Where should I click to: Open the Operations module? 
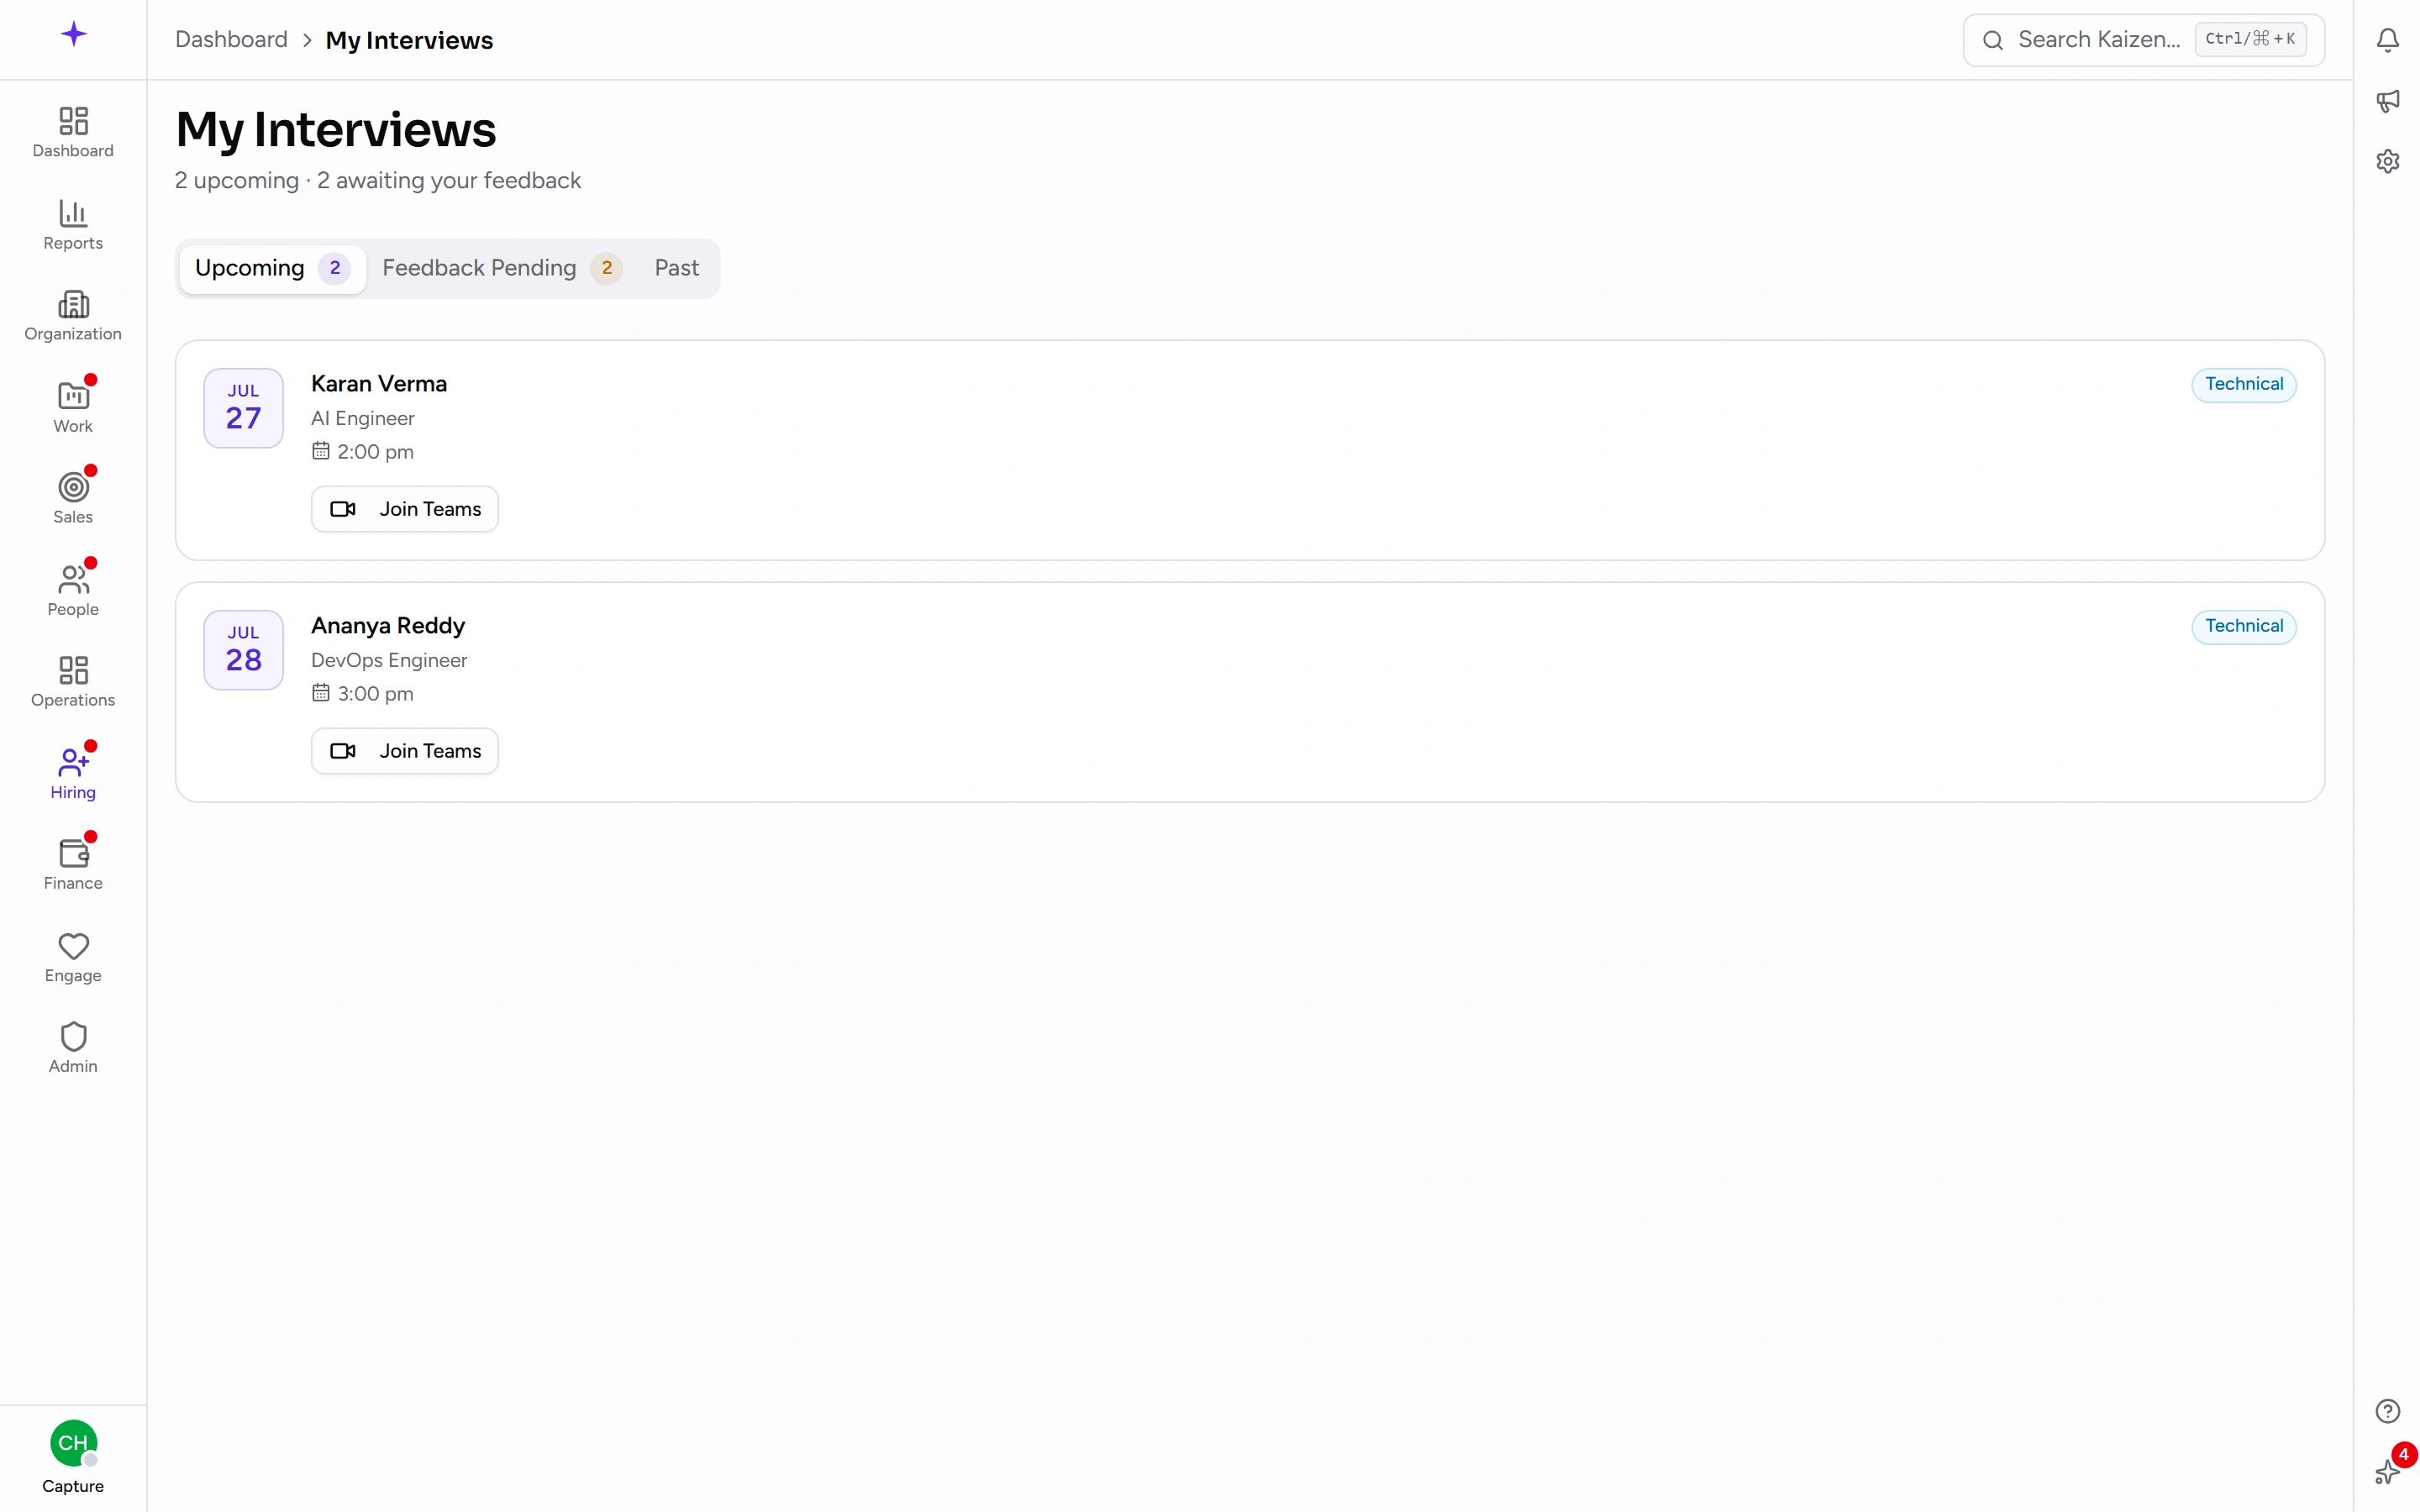(x=73, y=682)
